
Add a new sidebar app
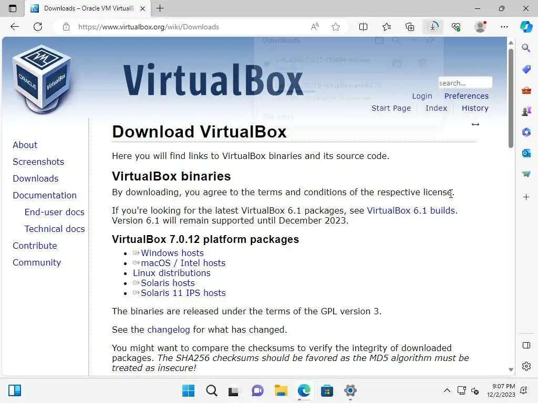click(x=526, y=197)
